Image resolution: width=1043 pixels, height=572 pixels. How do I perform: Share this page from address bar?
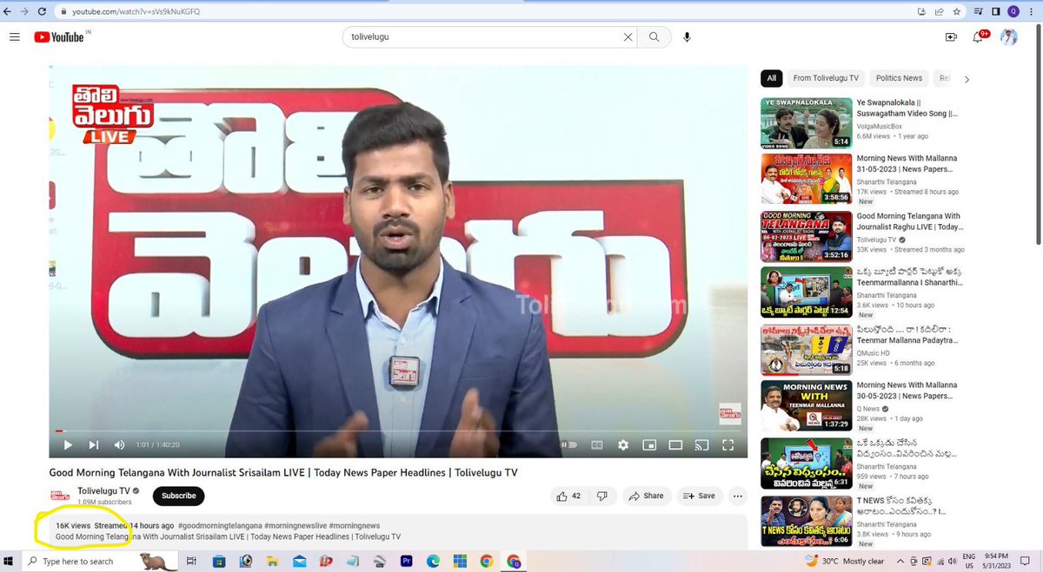(x=940, y=11)
